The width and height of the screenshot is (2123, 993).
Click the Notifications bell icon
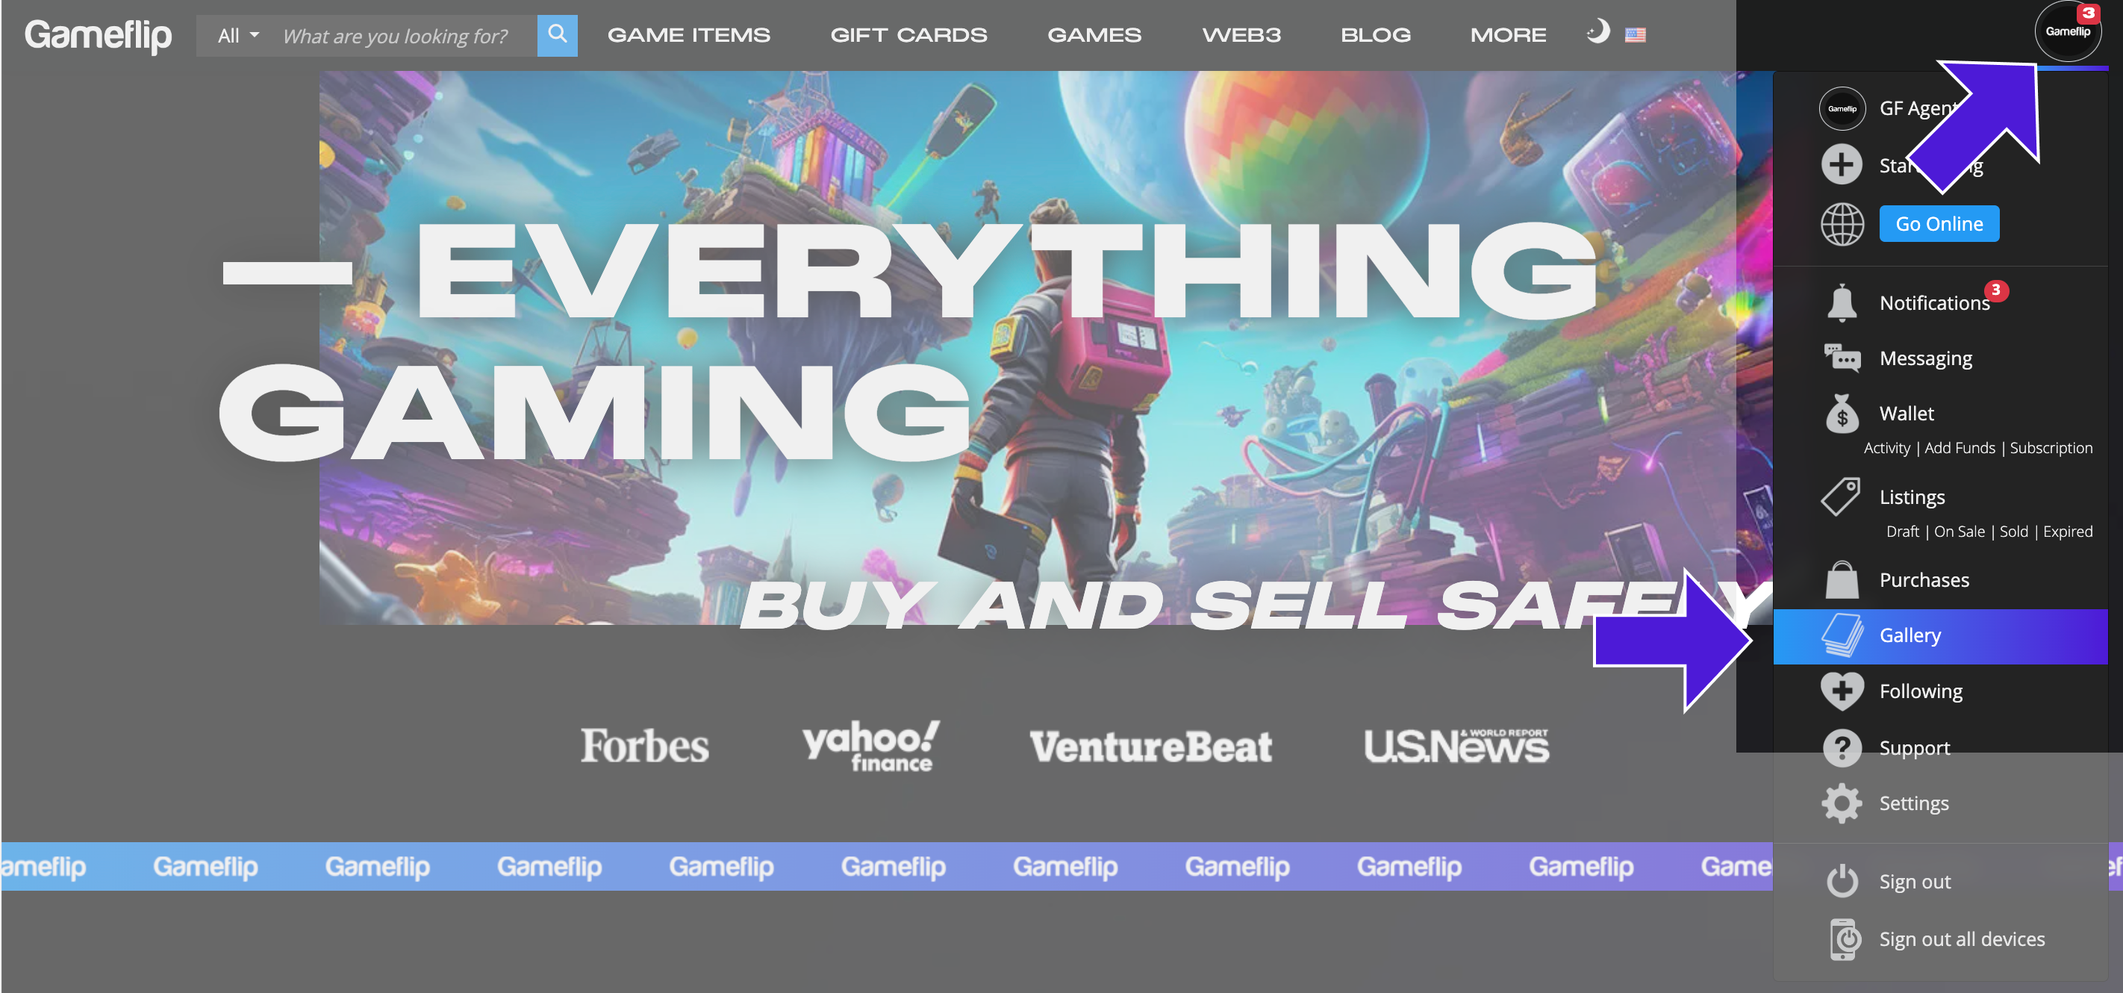pos(1841,302)
